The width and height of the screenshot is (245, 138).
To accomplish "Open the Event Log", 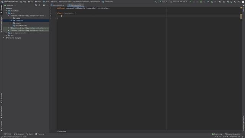I will [x=217, y=134].
